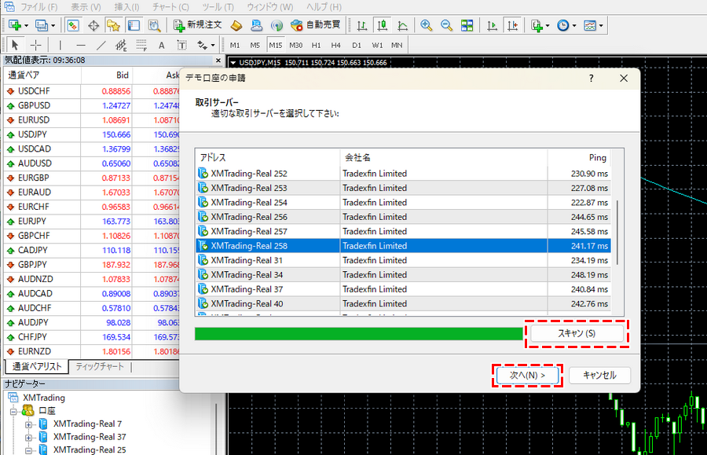Switch timeframe to D1
Screen dimensions: 707x455
[x=357, y=45]
